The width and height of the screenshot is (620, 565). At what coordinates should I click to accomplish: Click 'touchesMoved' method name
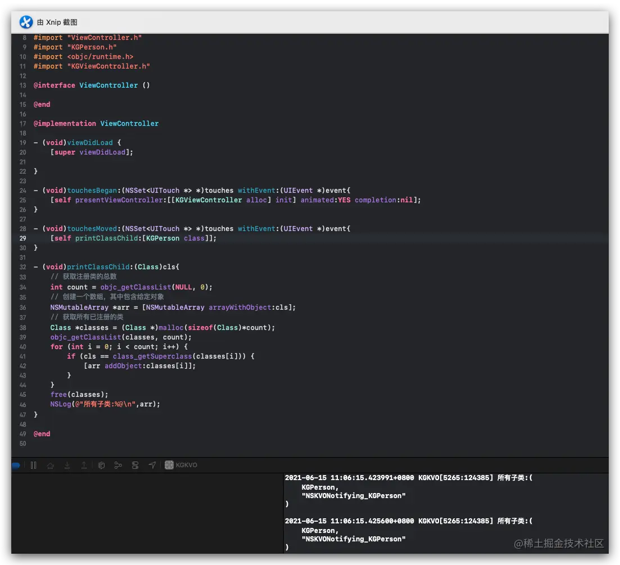coord(92,229)
